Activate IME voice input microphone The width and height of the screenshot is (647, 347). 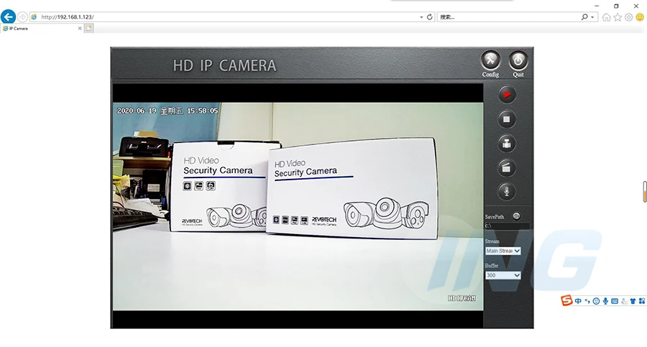pyautogui.click(x=605, y=301)
